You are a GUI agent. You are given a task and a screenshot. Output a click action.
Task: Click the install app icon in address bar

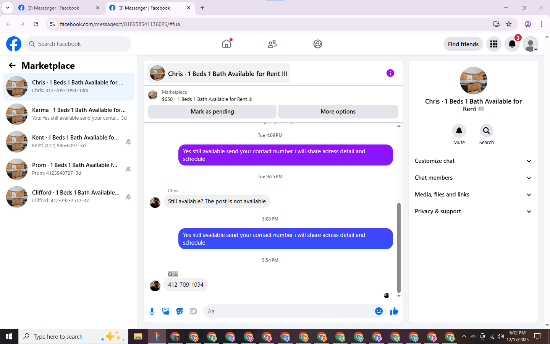(x=496, y=24)
